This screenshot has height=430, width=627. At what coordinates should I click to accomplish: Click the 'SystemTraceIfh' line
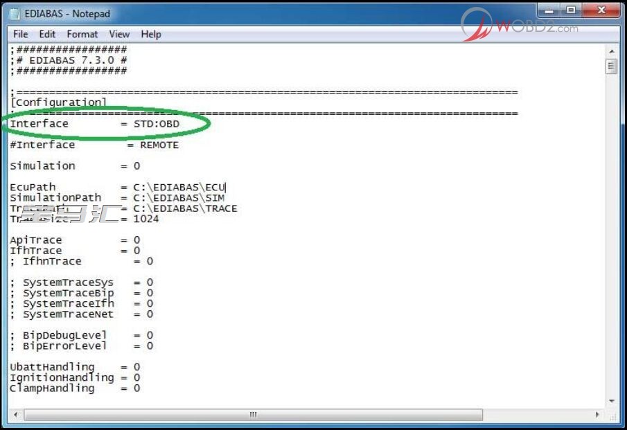point(82,304)
